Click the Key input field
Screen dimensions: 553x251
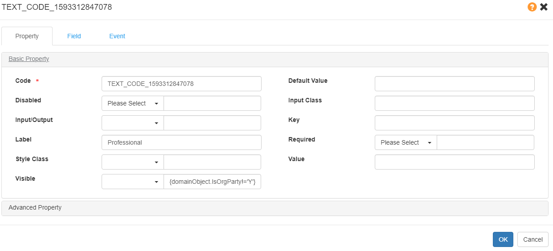[x=454, y=123]
